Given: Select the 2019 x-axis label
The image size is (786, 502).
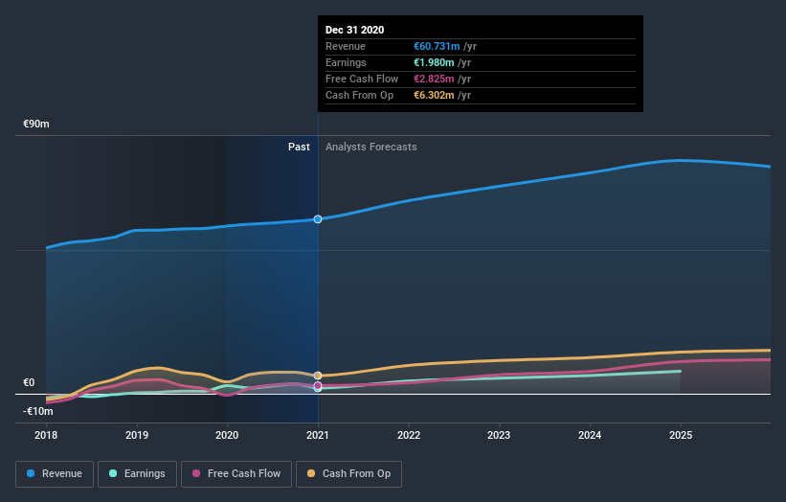Looking at the screenshot, I should coord(137,435).
